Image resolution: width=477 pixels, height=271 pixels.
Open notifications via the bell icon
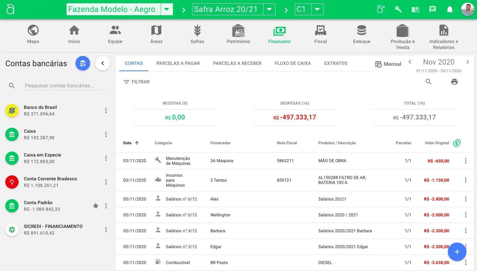(450, 9)
